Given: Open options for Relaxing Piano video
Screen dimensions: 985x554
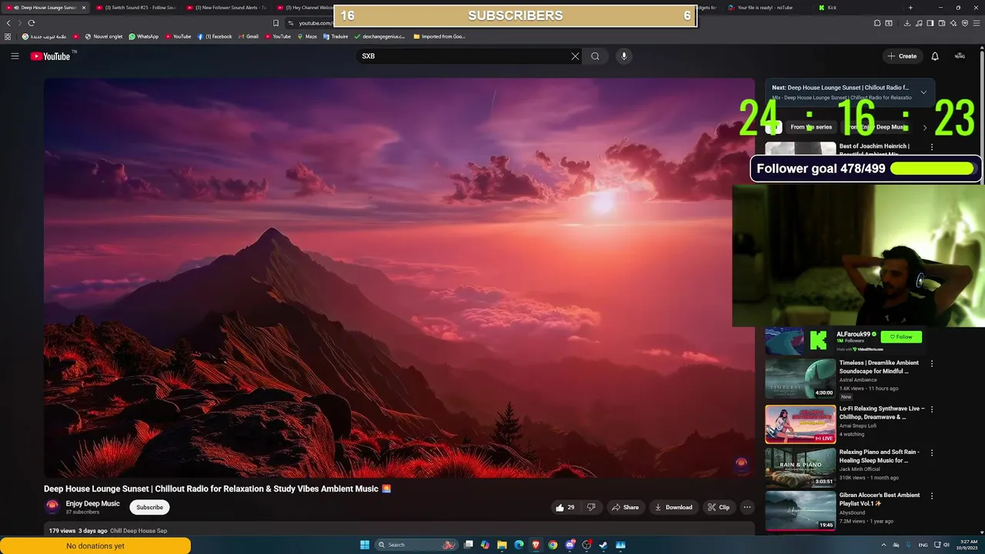Looking at the screenshot, I should coord(932,453).
